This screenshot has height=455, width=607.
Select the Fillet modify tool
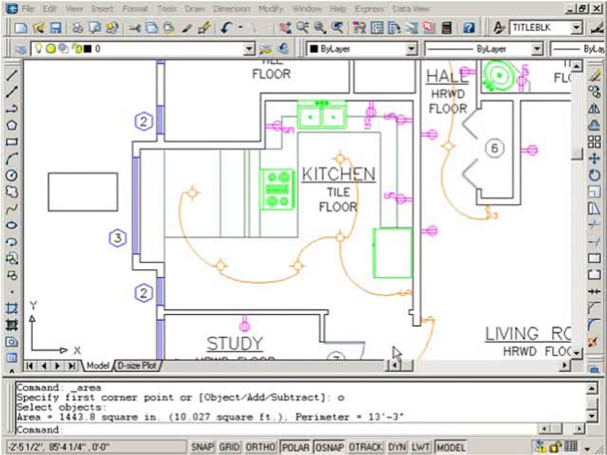click(x=594, y=325)
